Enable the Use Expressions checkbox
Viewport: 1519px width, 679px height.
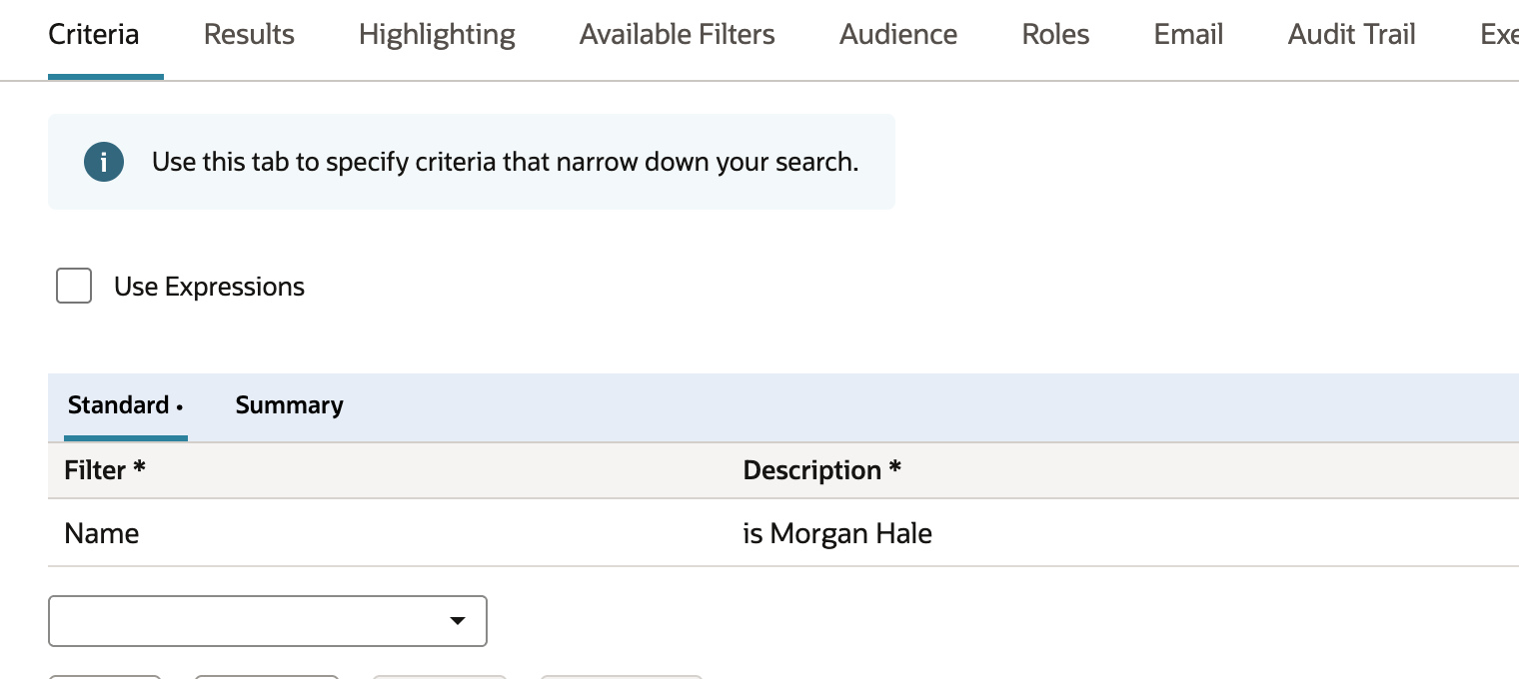pos(74,286)
